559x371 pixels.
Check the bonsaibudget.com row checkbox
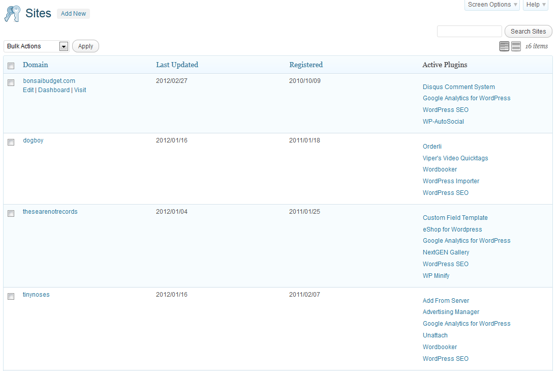pos(11,82)
